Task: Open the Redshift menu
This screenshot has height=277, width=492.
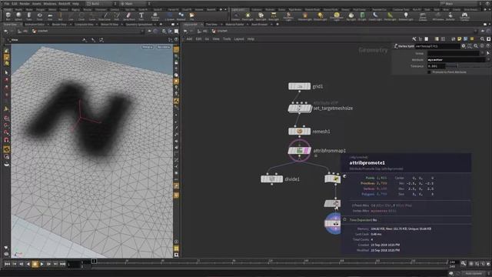Action: click(65, 3)
